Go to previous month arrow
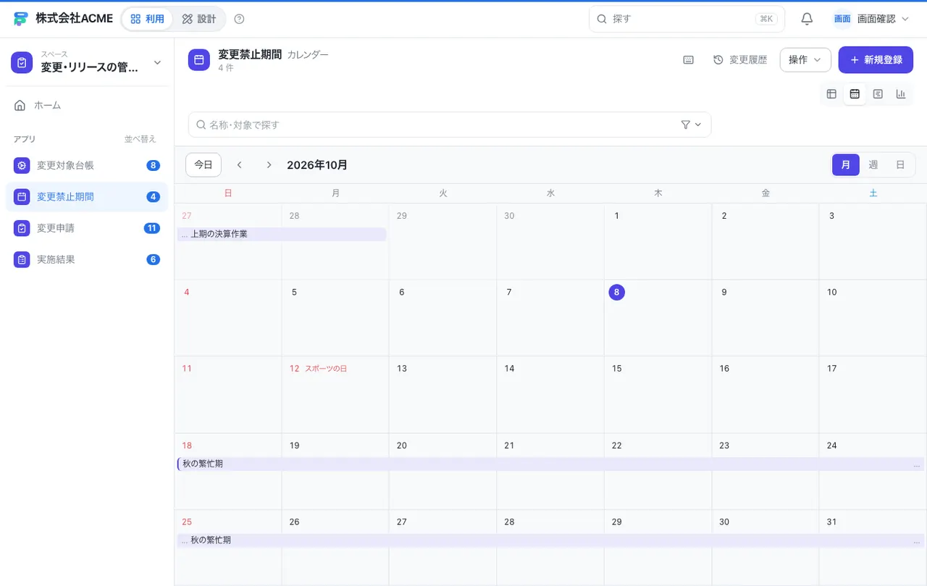 point(240,165)
